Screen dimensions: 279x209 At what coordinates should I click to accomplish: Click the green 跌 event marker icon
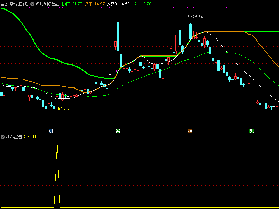click(x=252, y=131)
